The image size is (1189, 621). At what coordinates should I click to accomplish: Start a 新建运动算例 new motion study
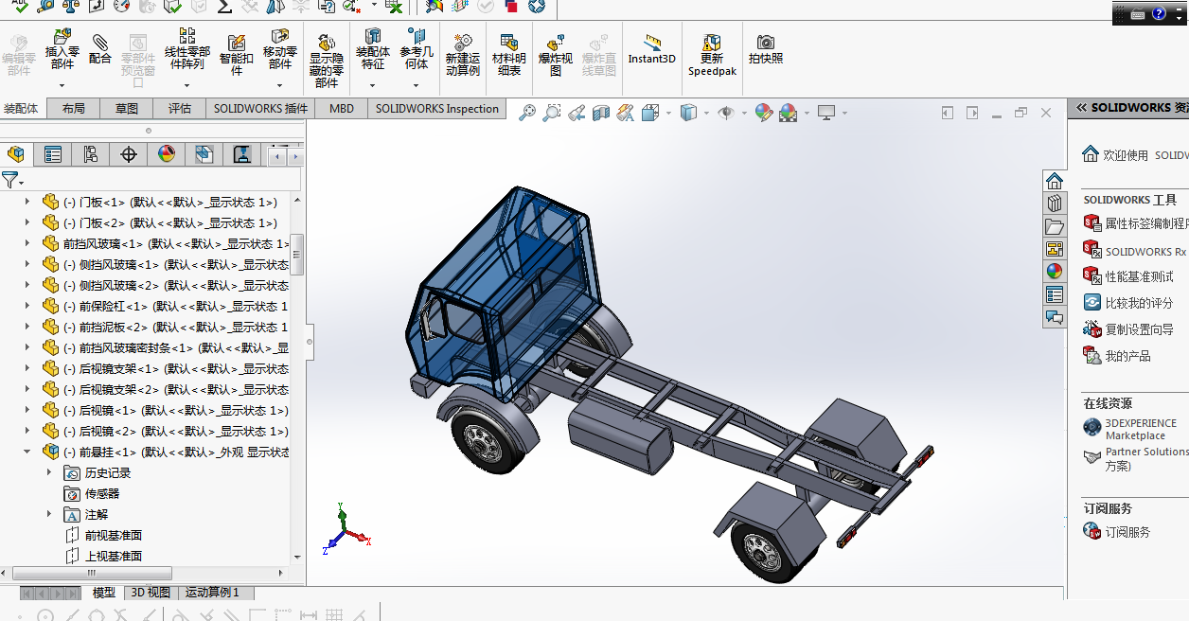tap(463, 55)
